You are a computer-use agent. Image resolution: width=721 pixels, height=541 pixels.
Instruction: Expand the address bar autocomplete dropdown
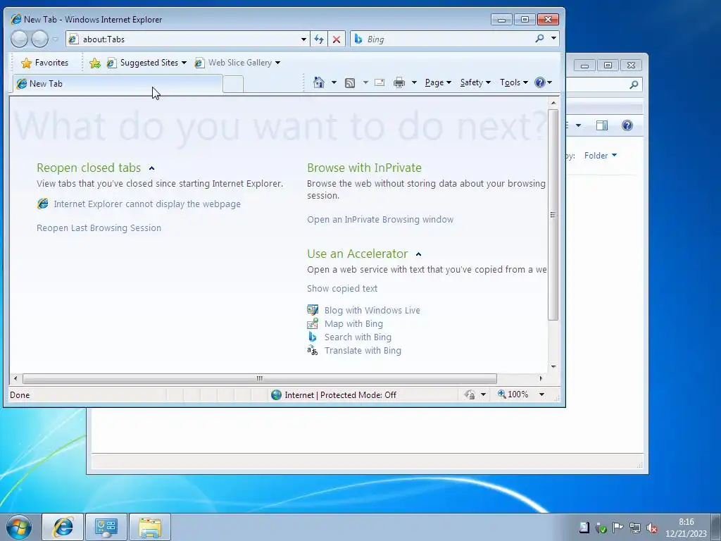point(303,39)
